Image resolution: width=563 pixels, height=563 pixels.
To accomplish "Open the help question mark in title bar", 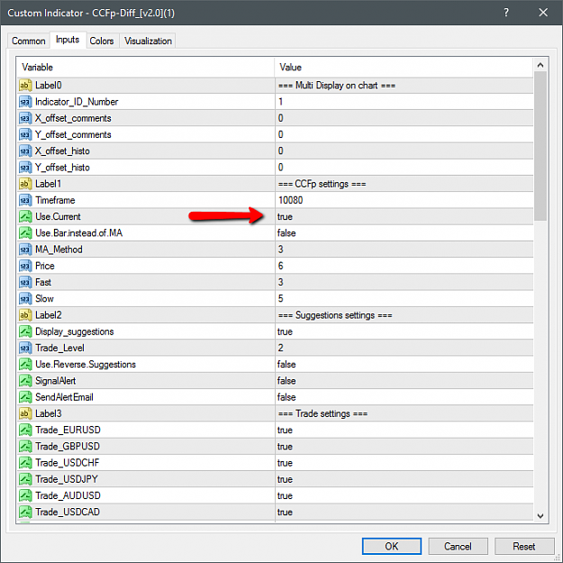I will 506,13.
